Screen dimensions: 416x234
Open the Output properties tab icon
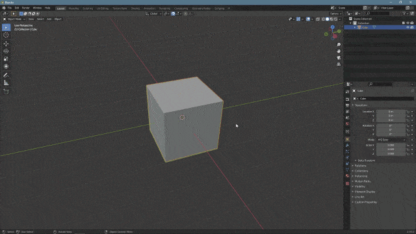pos(347,105)
